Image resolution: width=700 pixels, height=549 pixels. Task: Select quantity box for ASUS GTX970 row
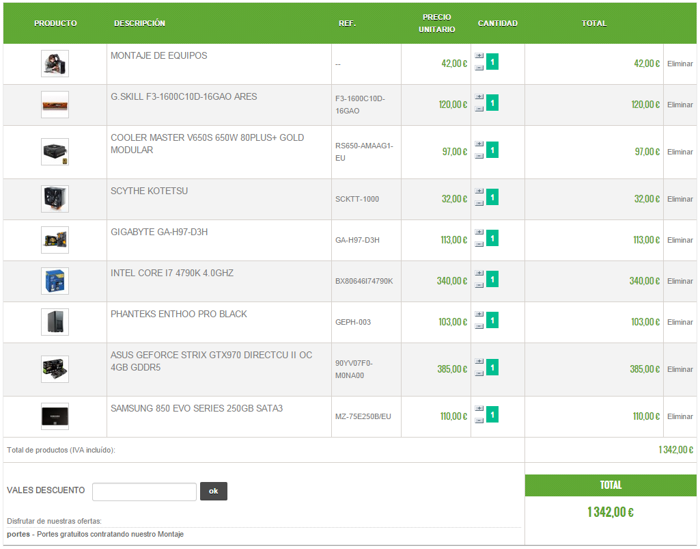(x=492, y=368)
